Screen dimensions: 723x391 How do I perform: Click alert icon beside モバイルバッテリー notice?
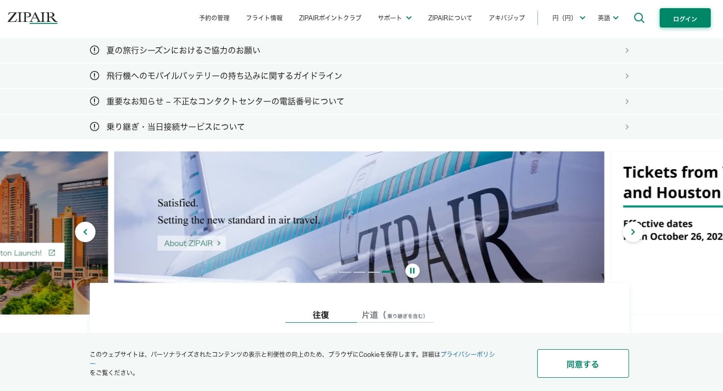point(94,75)
